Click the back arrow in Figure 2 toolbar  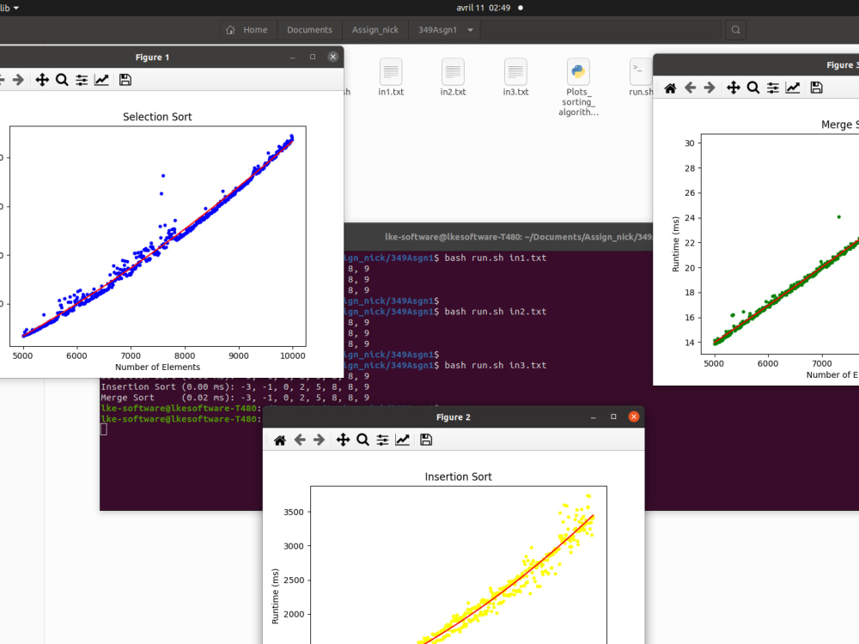pyautogui.click(x=299, y=439)
